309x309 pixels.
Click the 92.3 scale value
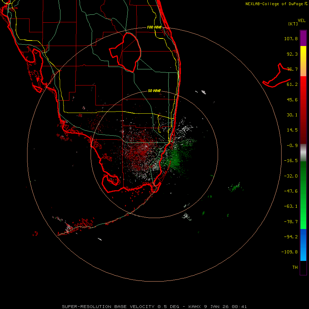[x=292, y=54]
